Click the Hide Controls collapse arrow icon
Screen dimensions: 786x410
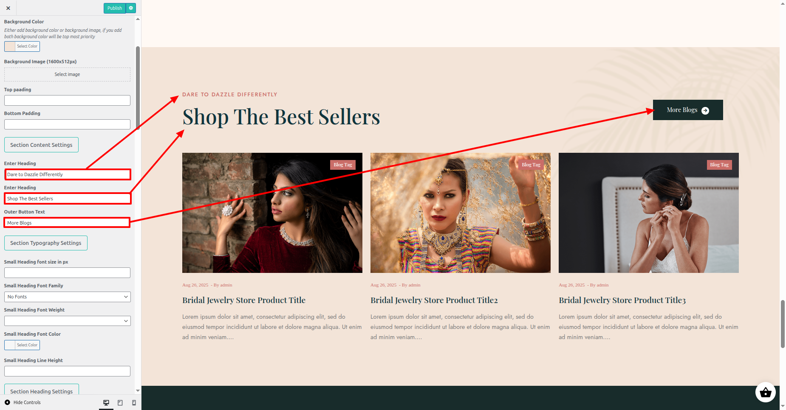(x=7, y=402)
